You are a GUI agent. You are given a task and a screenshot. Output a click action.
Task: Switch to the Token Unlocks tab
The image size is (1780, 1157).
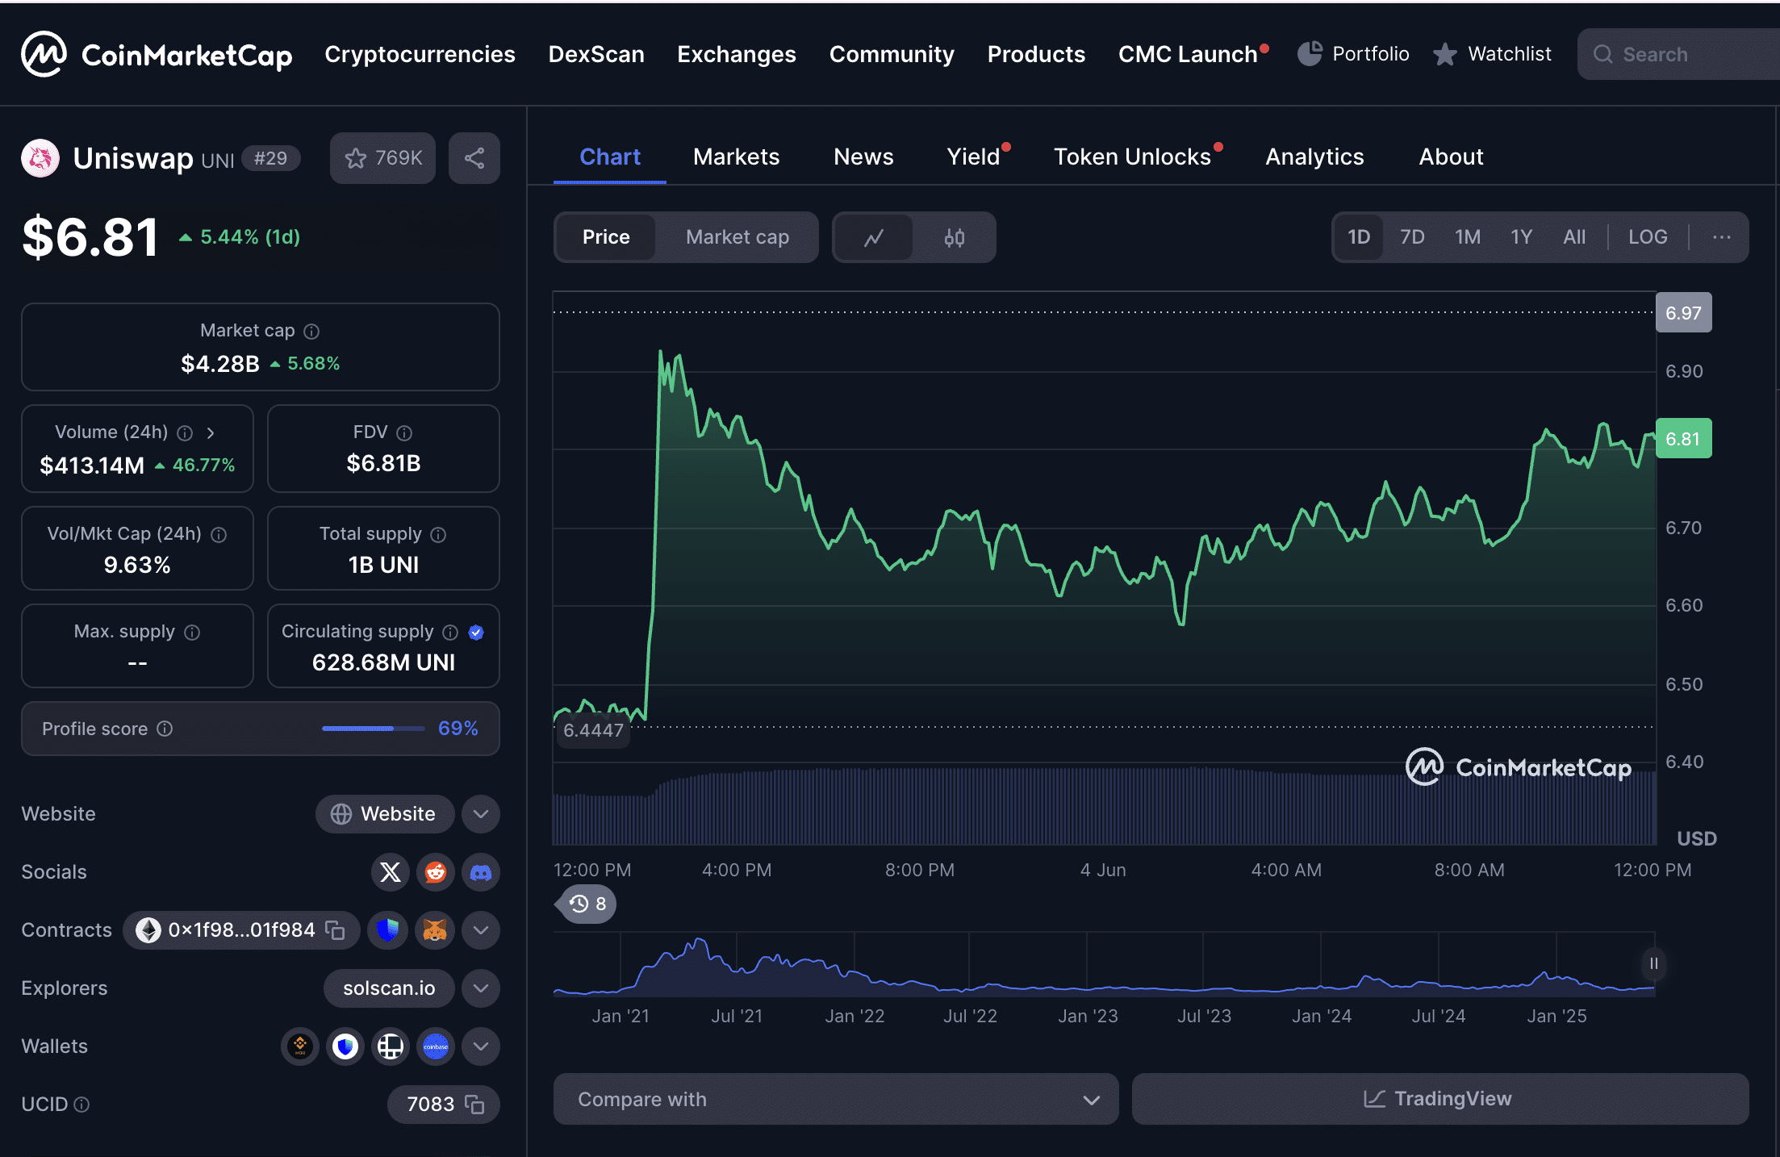[x=1132, y=157]
